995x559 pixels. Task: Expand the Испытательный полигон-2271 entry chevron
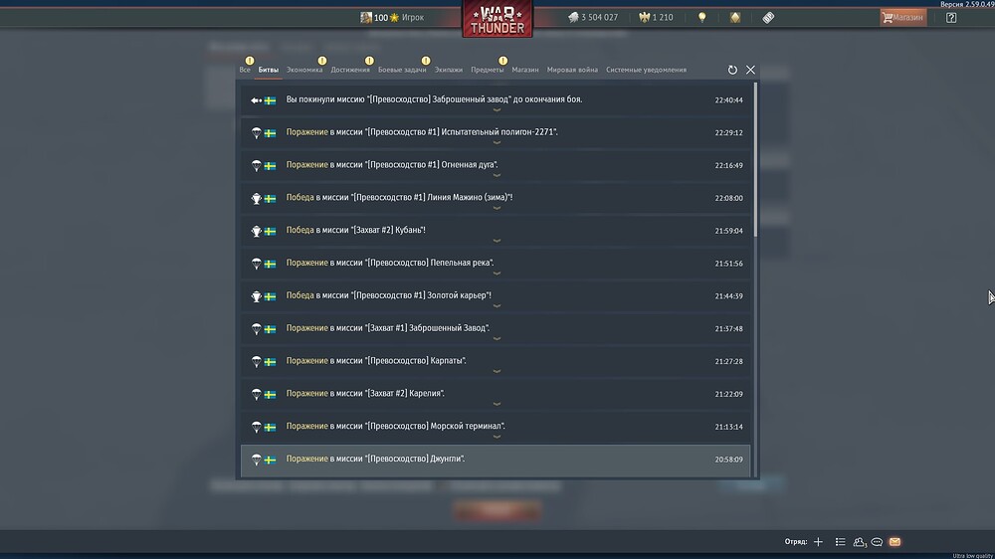tap(497, 143)
